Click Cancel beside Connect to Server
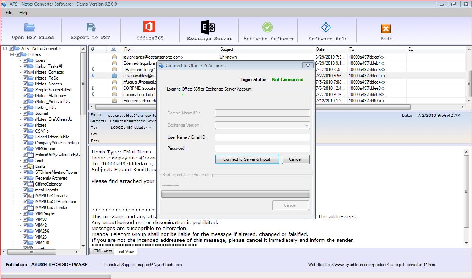 295,159
